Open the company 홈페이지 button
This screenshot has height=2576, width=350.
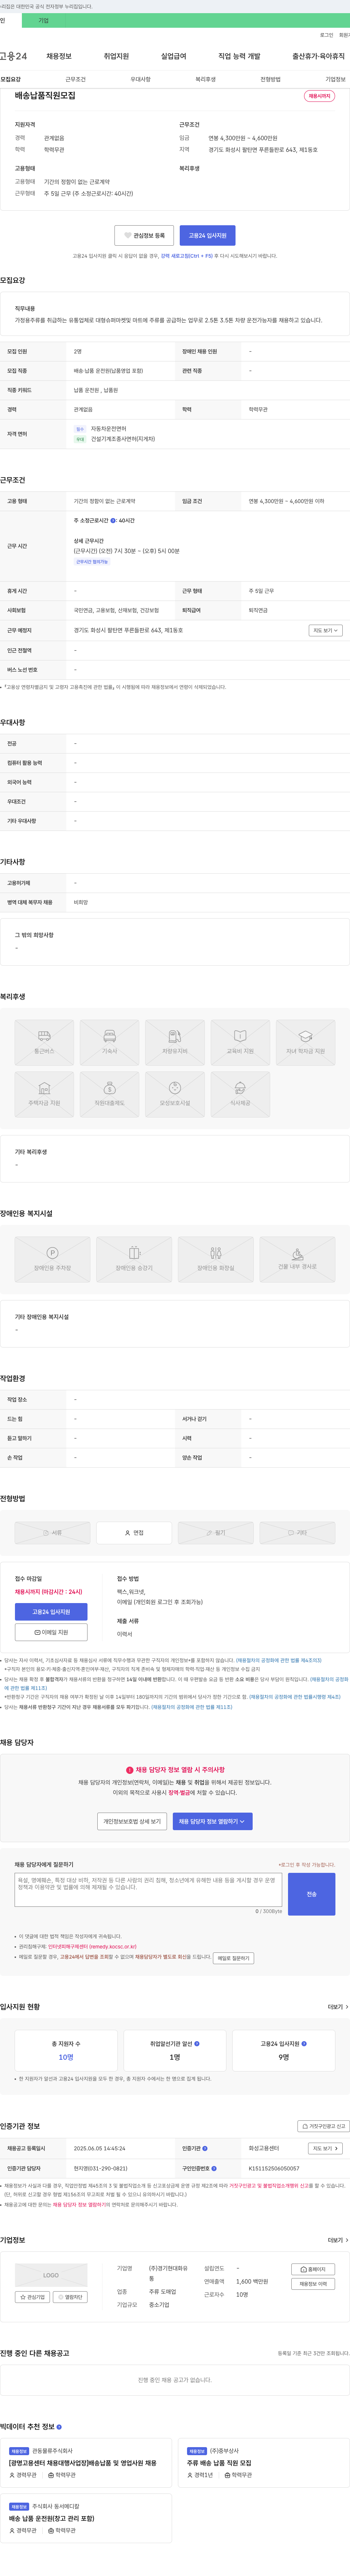coord(313,2269)
